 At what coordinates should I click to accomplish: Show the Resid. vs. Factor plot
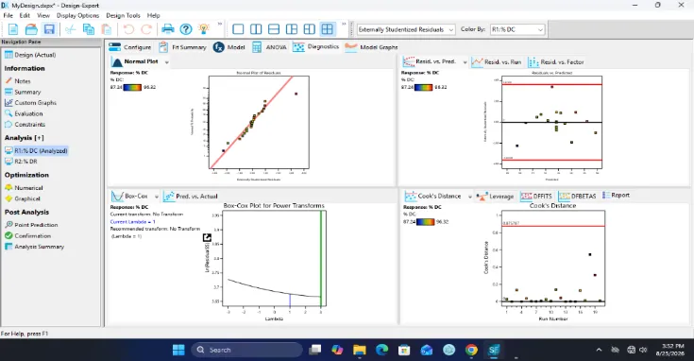[556, 62]
